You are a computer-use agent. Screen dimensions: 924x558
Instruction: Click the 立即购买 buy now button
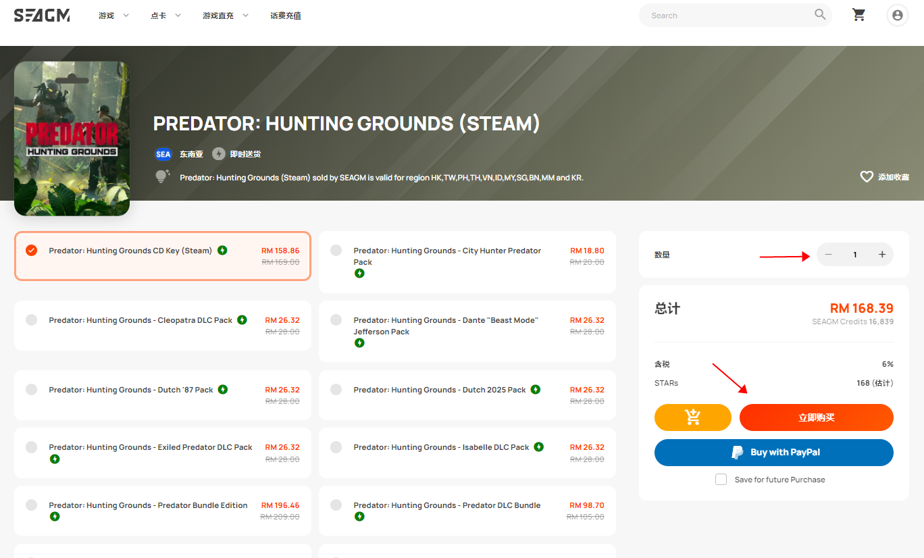817,417
